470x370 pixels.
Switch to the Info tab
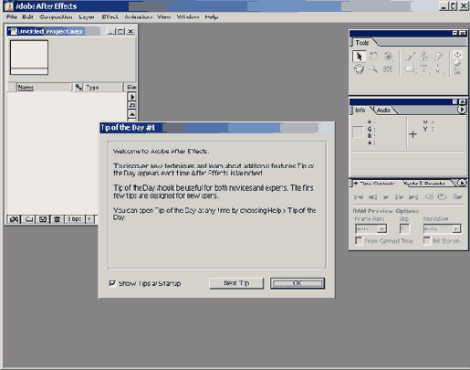(x=360, y=111)
